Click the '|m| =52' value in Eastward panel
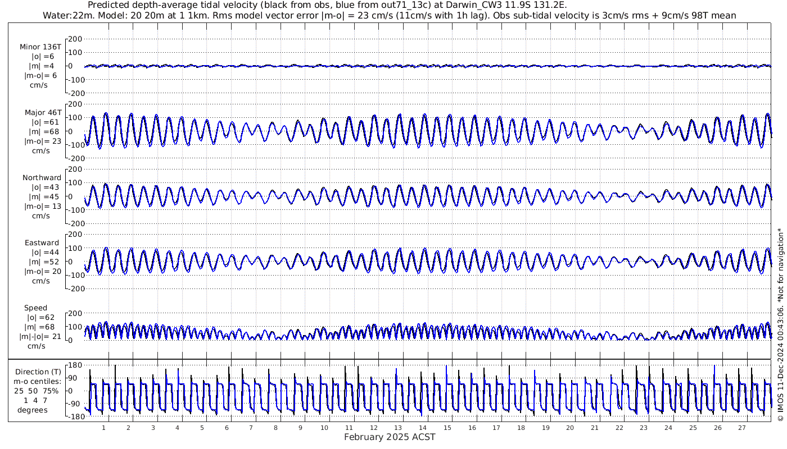 point(45,262)
